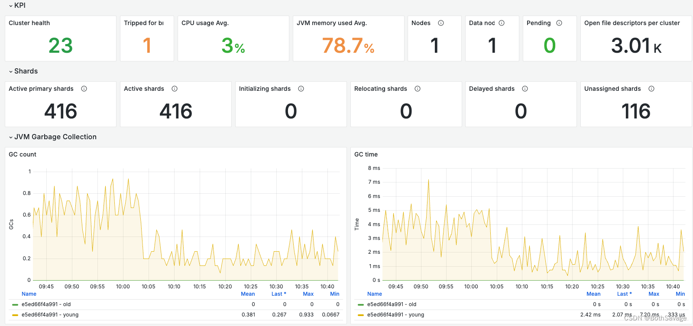The image size is (693, 326).
Task: Click yellow swatch for young in GC time
Action: (x=361, y=315)
